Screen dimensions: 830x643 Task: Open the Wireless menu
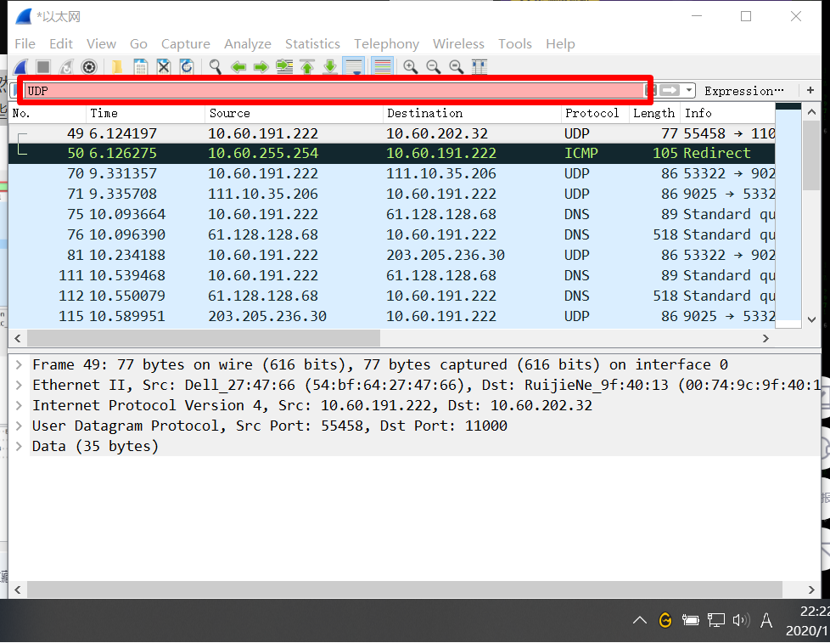point(458,44)
